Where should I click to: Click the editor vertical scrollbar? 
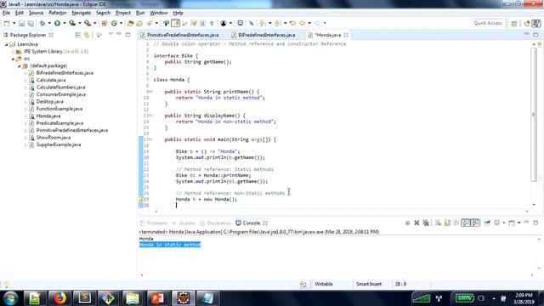pos(534,115)
